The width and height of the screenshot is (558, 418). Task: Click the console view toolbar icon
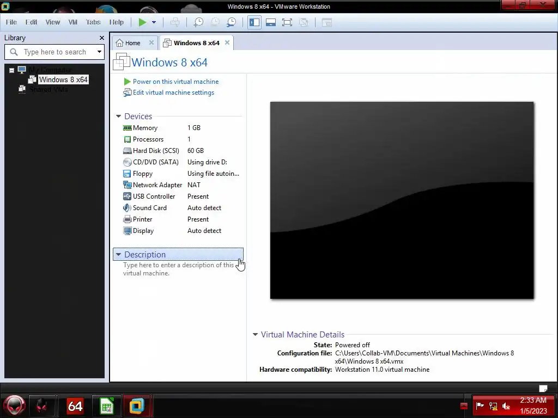click(327, 22)
